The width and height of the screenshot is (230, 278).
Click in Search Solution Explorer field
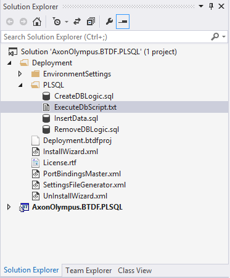point(106,37)
